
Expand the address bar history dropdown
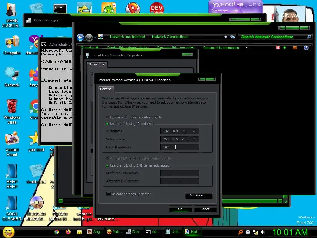pos(226,37)
